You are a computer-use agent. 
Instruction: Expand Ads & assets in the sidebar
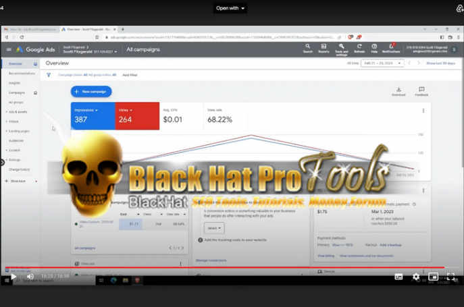[x=18, y=112]
